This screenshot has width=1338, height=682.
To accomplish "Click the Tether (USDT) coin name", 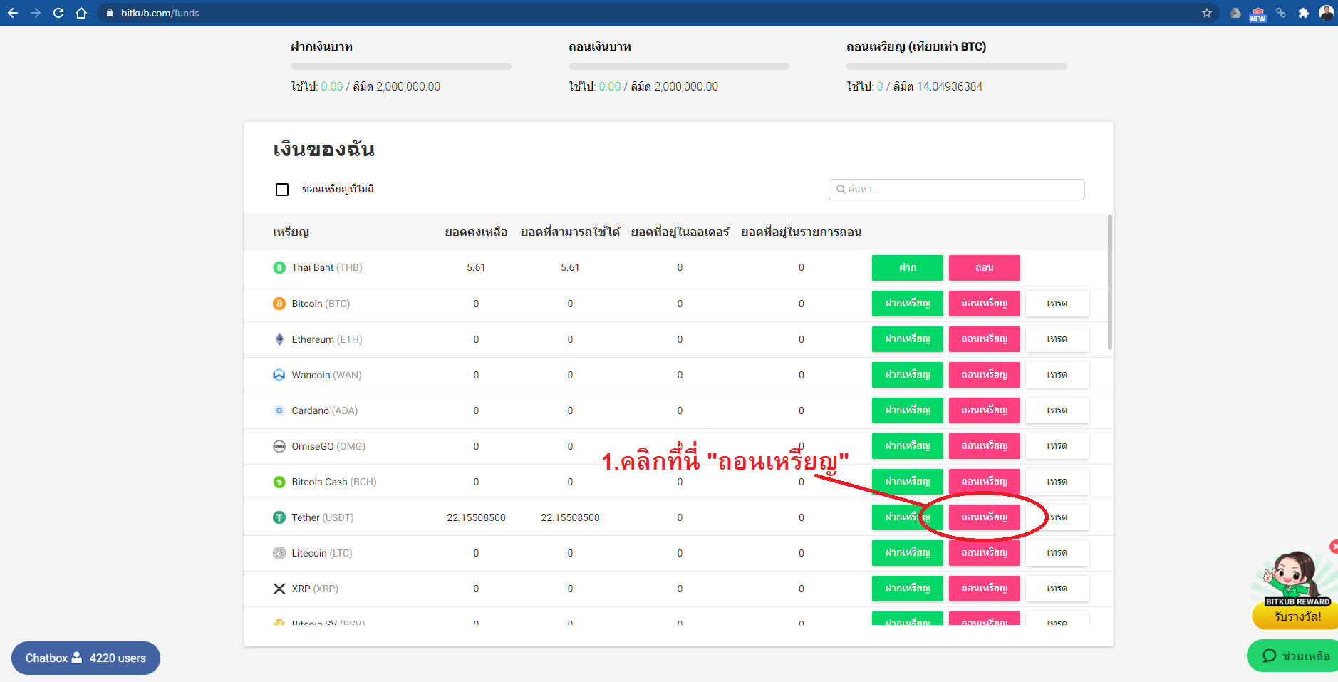I will [322, 517].
